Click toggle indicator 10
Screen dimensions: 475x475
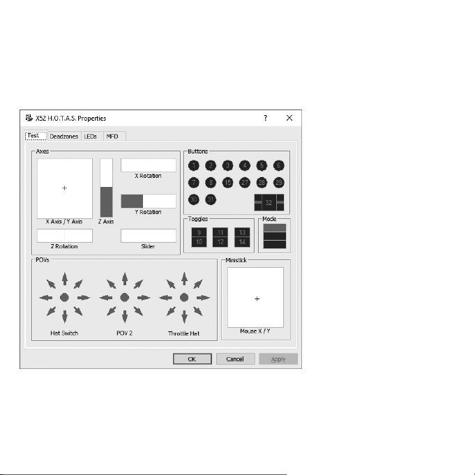[x=199, y=242]
